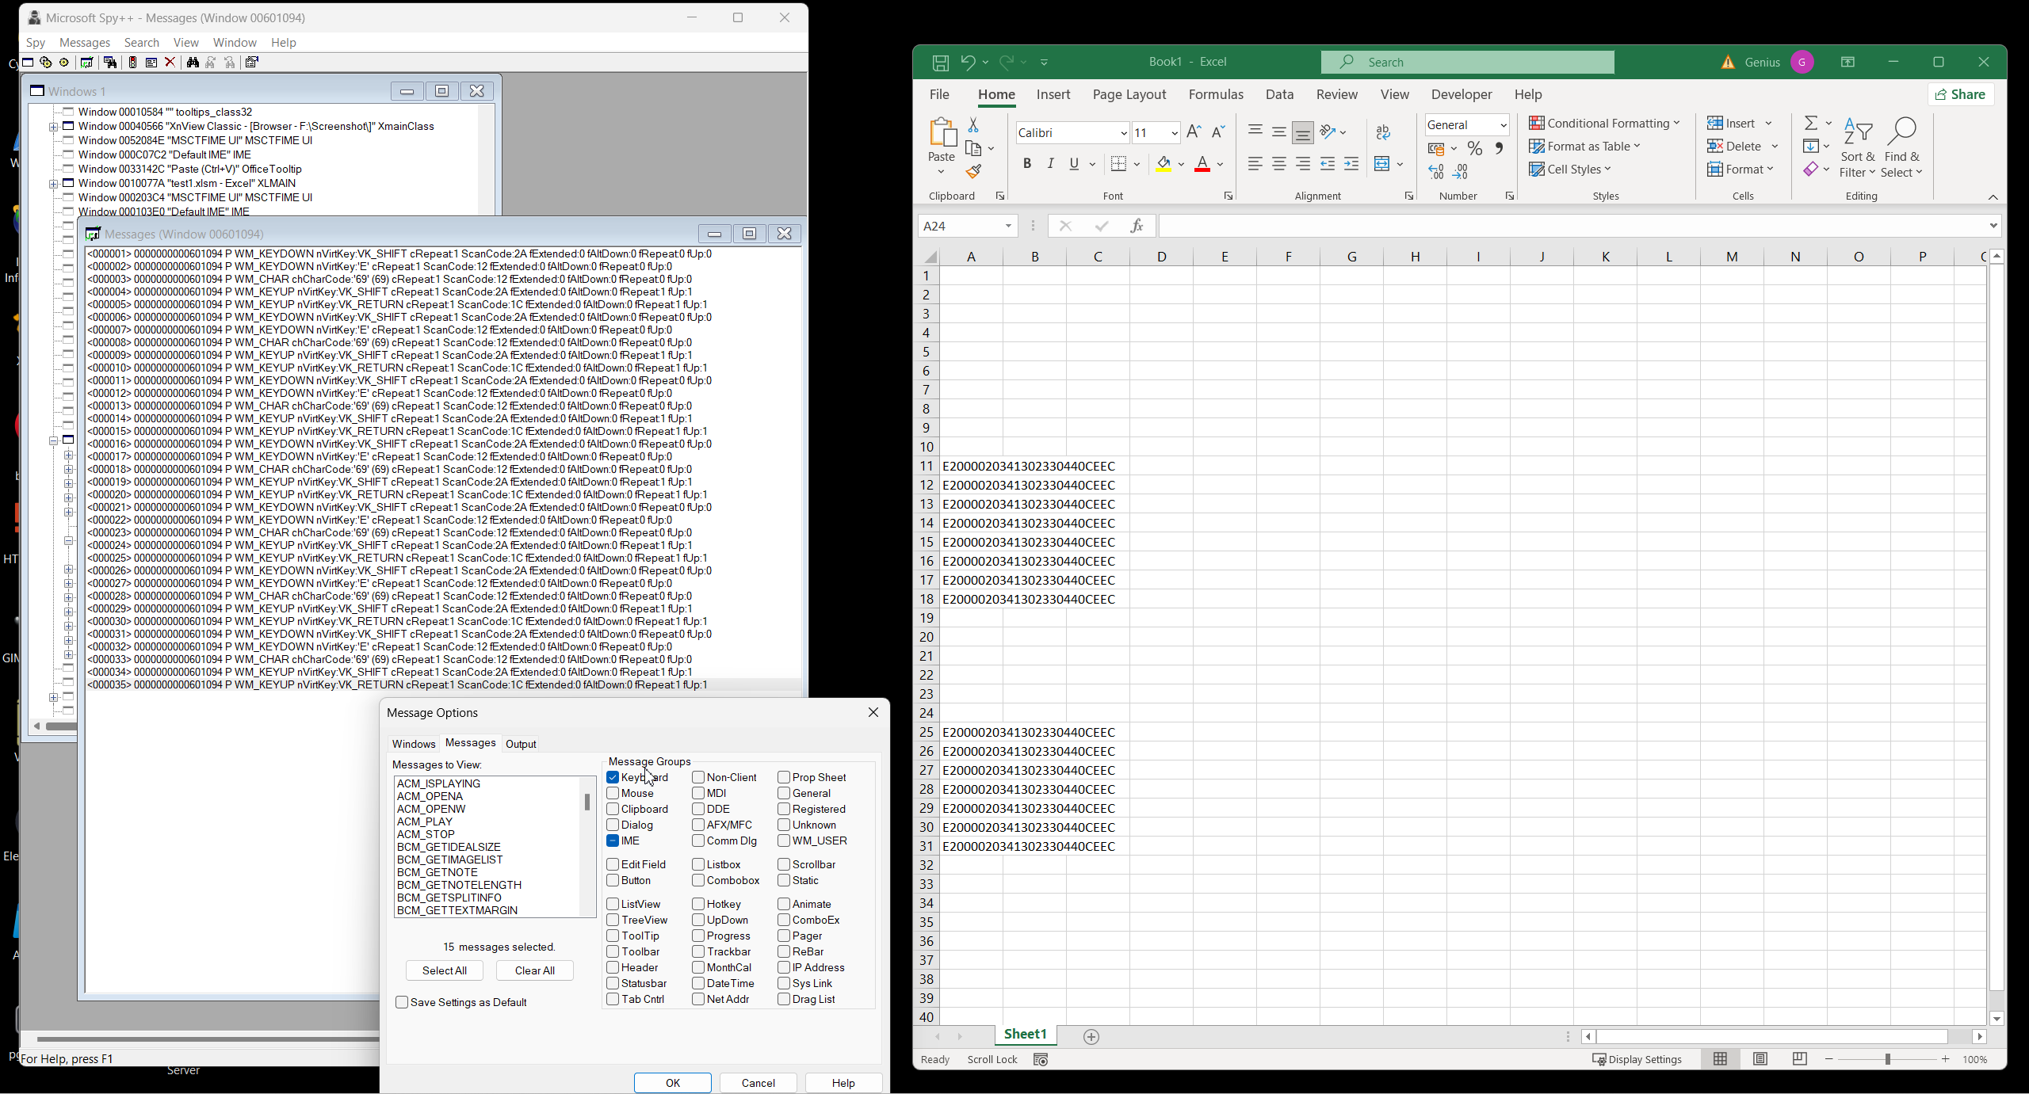
Task: Click the Spy++ Windows view toolbar icon
Action: (x=28, y=63)
